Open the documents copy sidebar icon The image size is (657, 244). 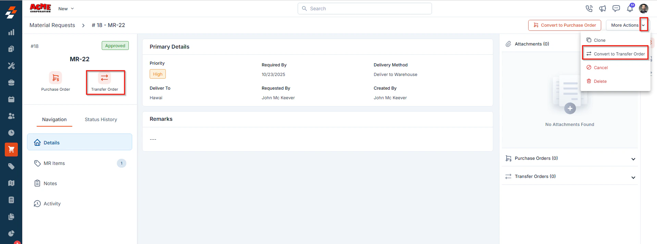[11, 217]
